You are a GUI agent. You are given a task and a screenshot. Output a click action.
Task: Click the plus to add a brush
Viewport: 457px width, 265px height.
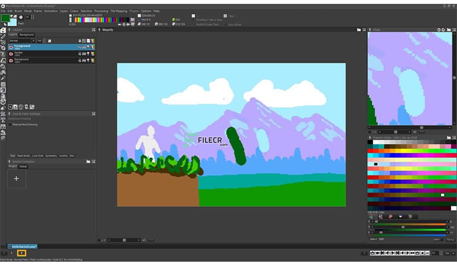pyautogui.click(x=16, y=178)
